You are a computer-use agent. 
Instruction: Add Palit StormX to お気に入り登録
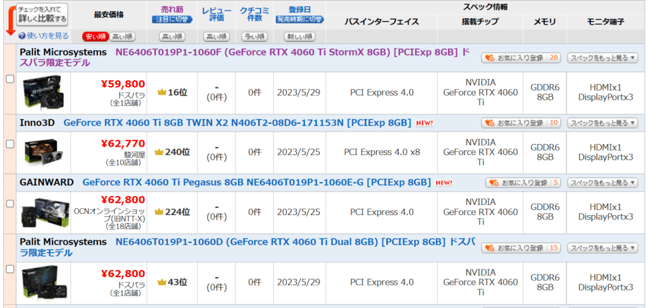coord(521,58)
